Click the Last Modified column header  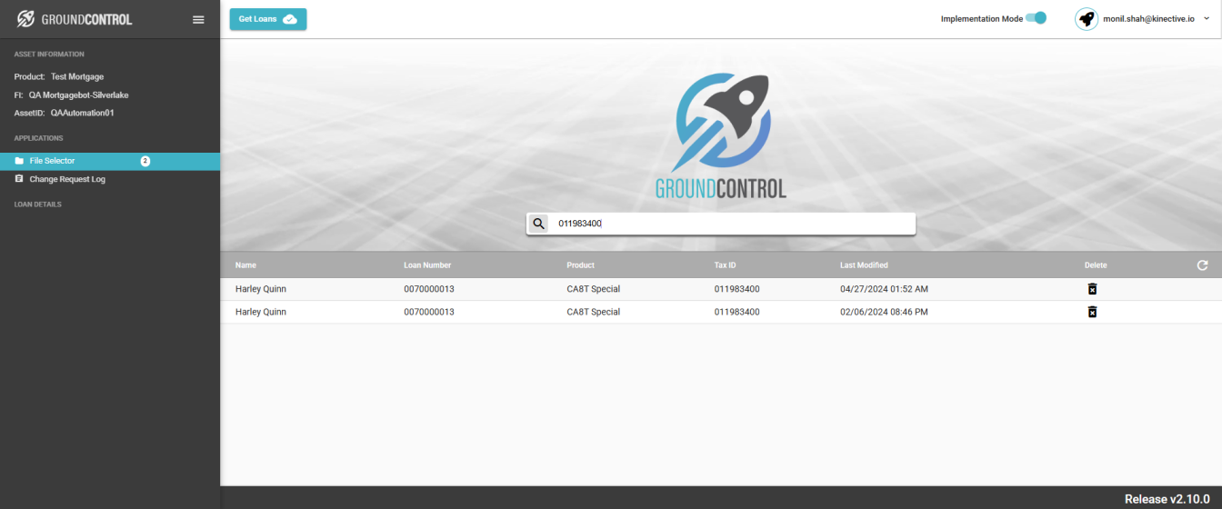(x=864, y=265)
